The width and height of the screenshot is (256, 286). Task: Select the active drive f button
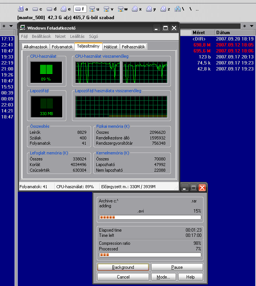(x=80, y=9)
